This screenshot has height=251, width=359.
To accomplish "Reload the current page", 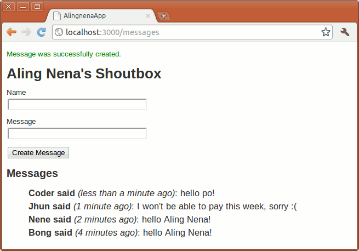I will 41,32.
